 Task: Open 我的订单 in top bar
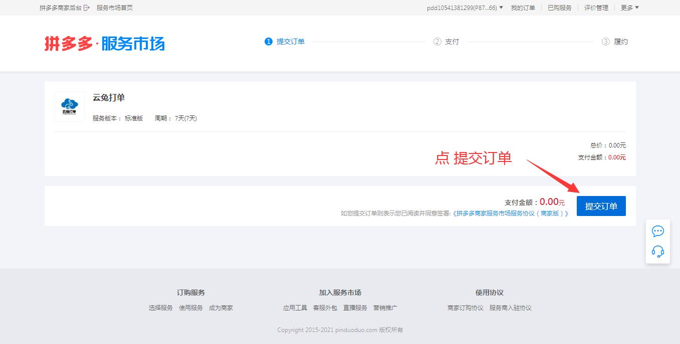click(523, 7)
